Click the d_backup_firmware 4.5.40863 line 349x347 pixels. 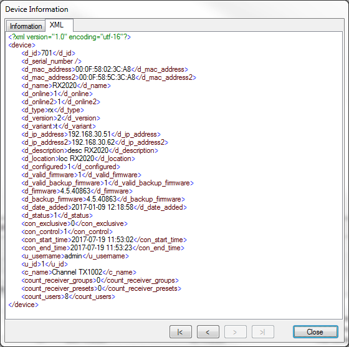[x=103, y=199]
